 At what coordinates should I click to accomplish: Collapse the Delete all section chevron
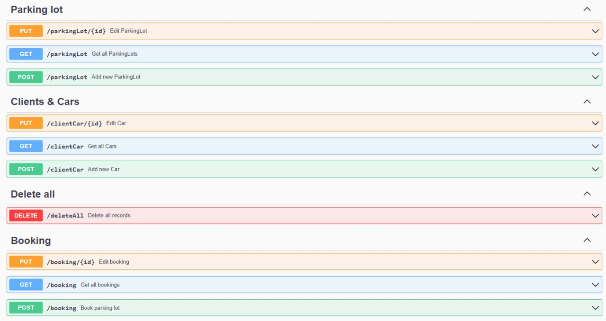(587, 194)
